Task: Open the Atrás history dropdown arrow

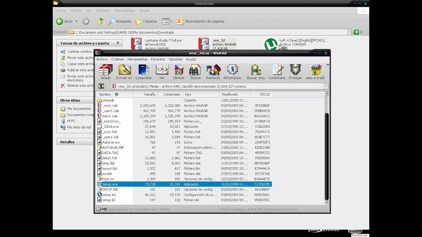Action: tap(76, 21)
